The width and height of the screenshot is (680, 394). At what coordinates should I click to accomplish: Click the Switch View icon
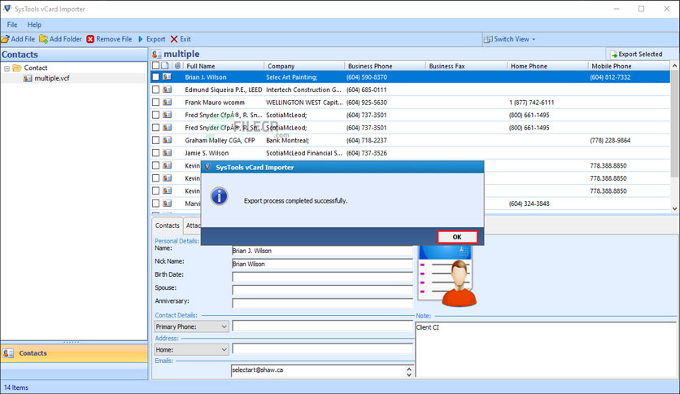coord(488,39)
